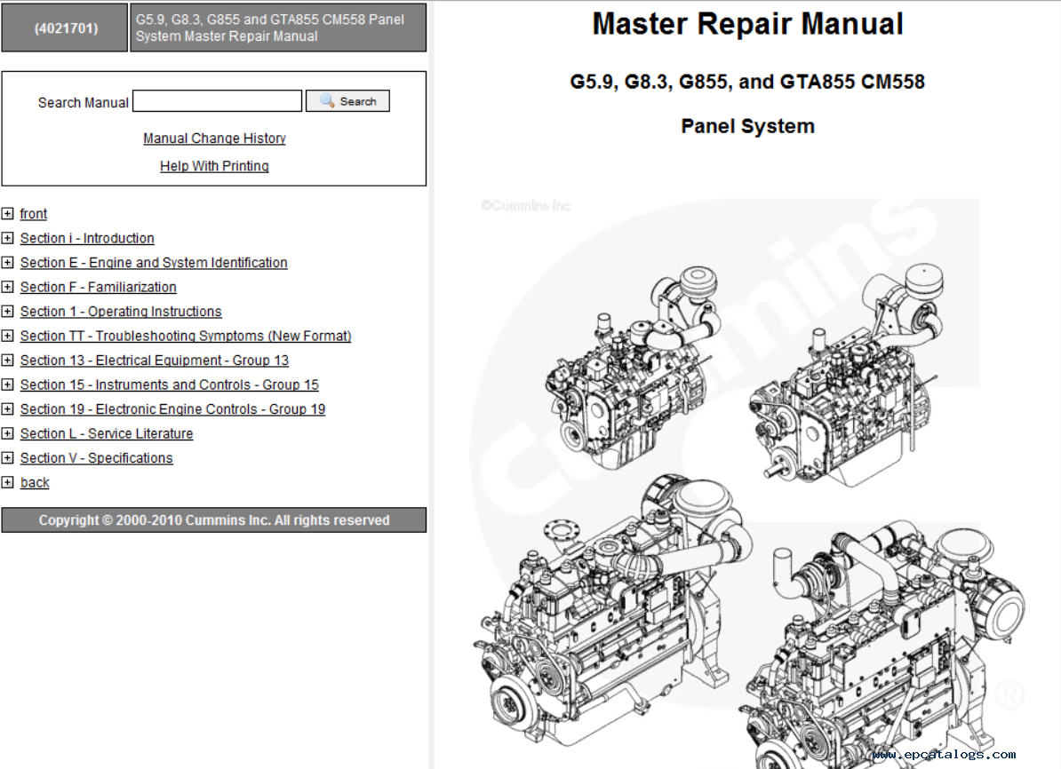Focus the Search Manual text field

pyautogui.click(x=217, y=100)
